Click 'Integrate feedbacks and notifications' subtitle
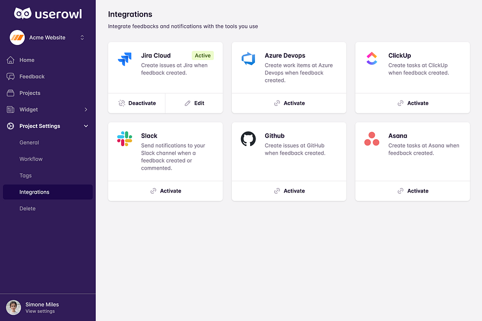 coord(183,26)
